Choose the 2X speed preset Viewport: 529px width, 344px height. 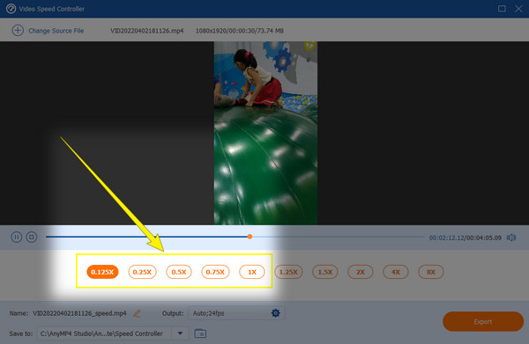click(361, 272)
